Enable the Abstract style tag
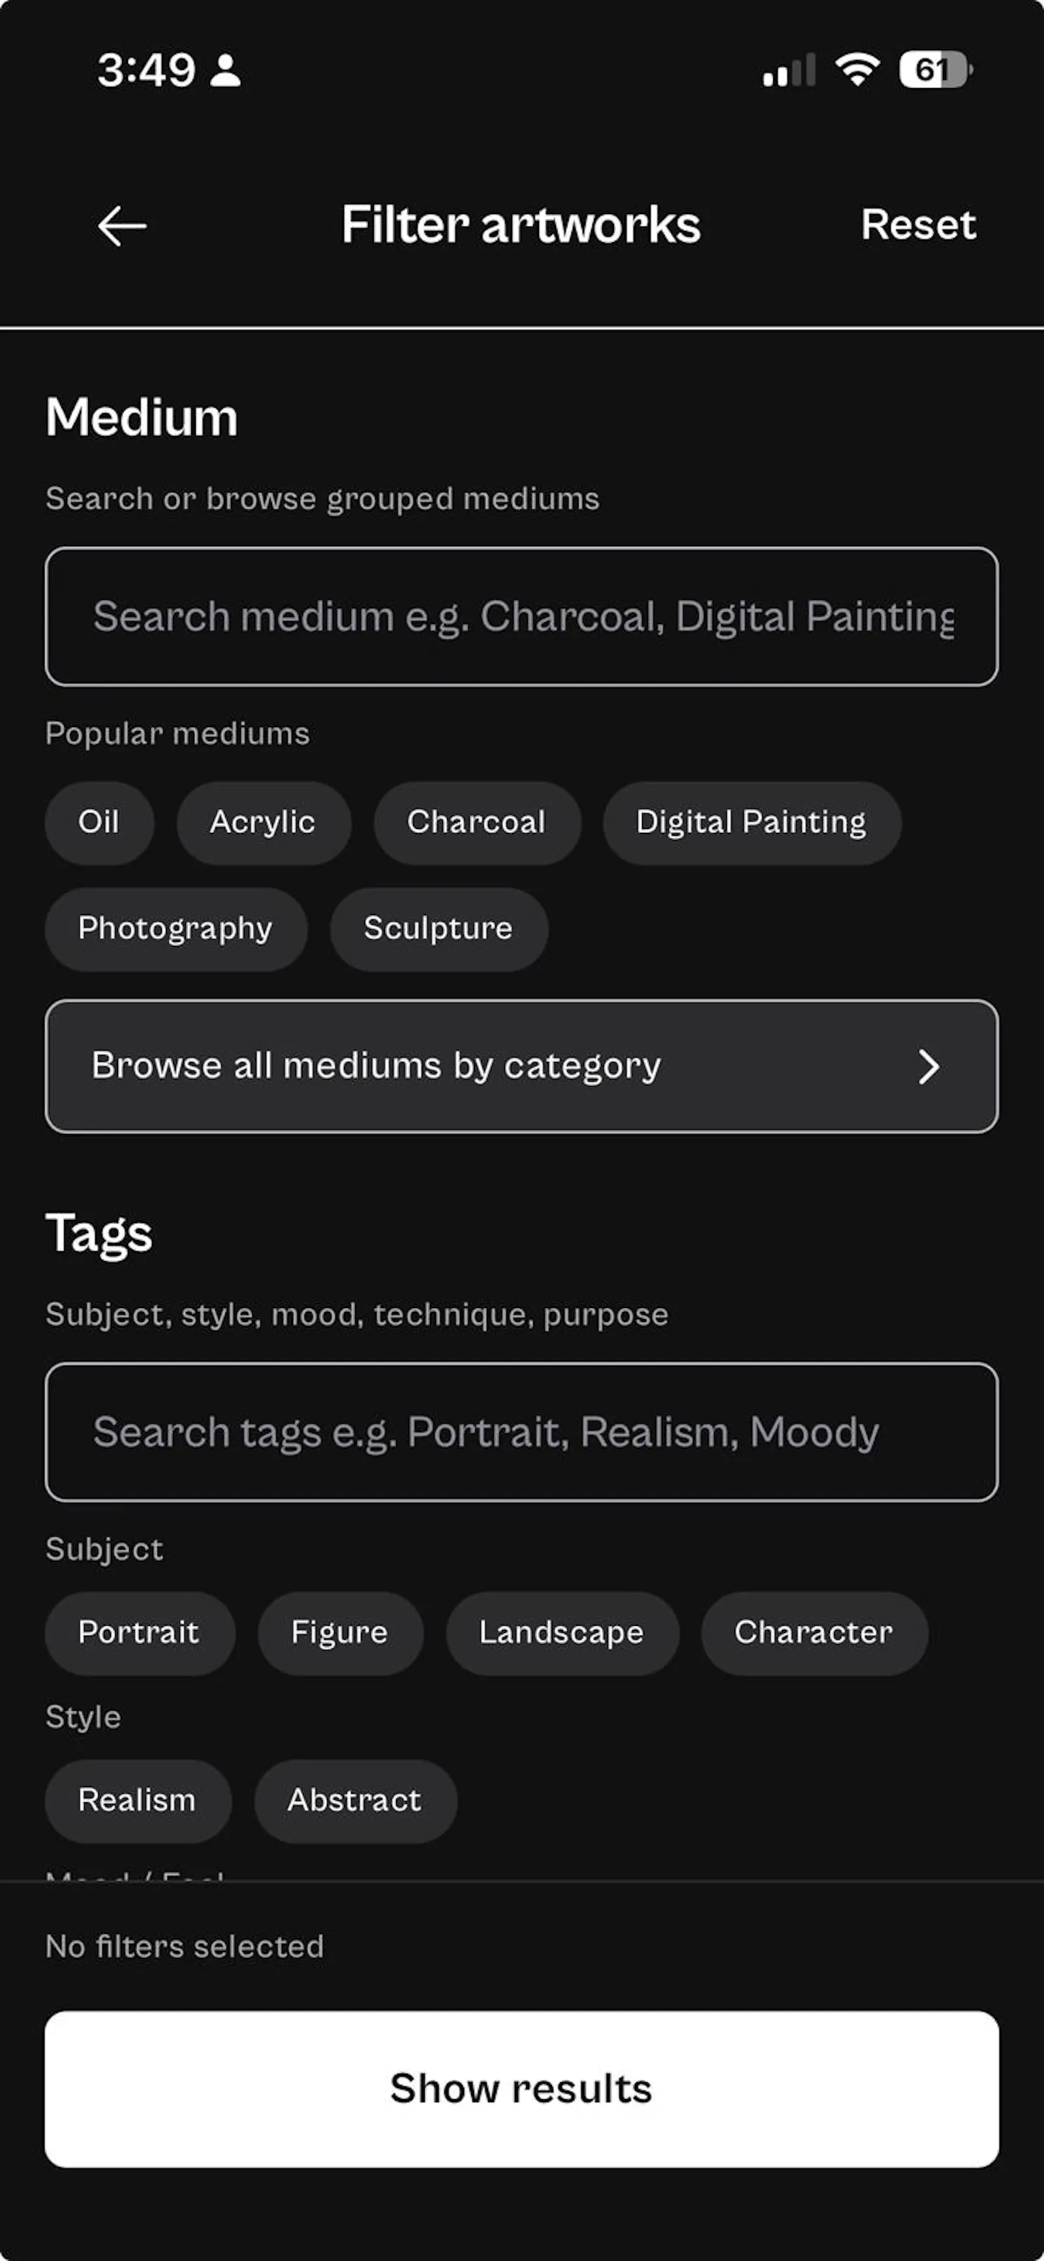 [x=356, y=1801]
